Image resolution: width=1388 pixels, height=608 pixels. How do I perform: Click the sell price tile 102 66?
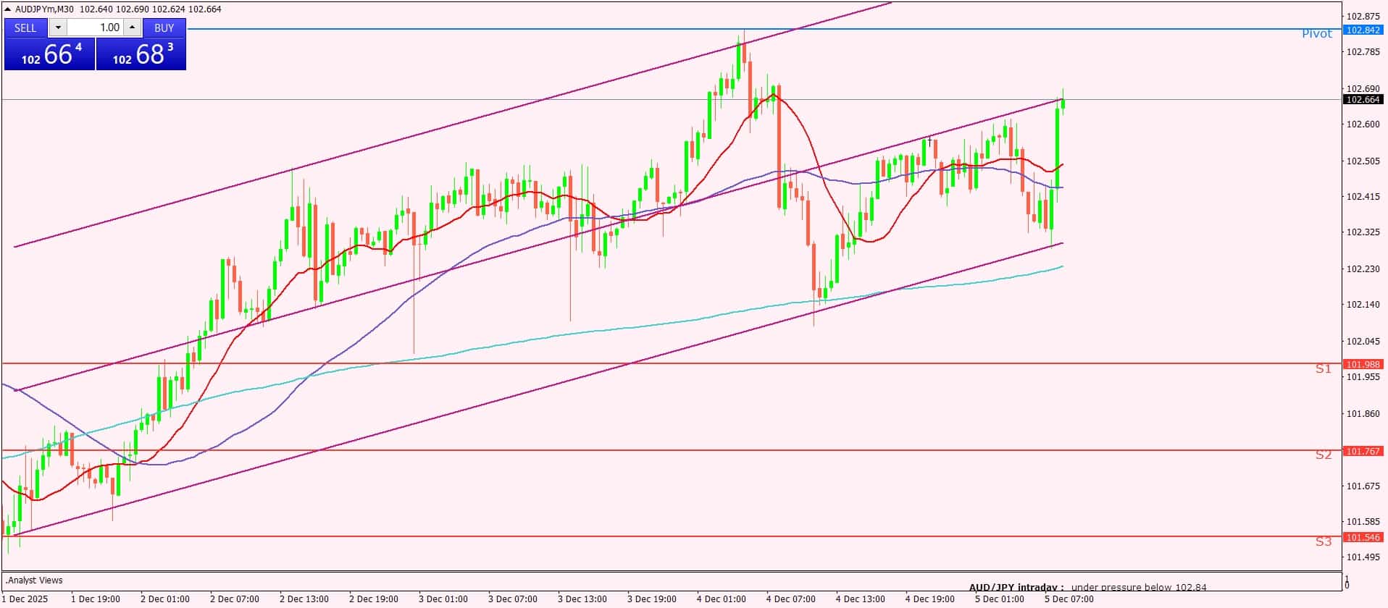point(49,54)
